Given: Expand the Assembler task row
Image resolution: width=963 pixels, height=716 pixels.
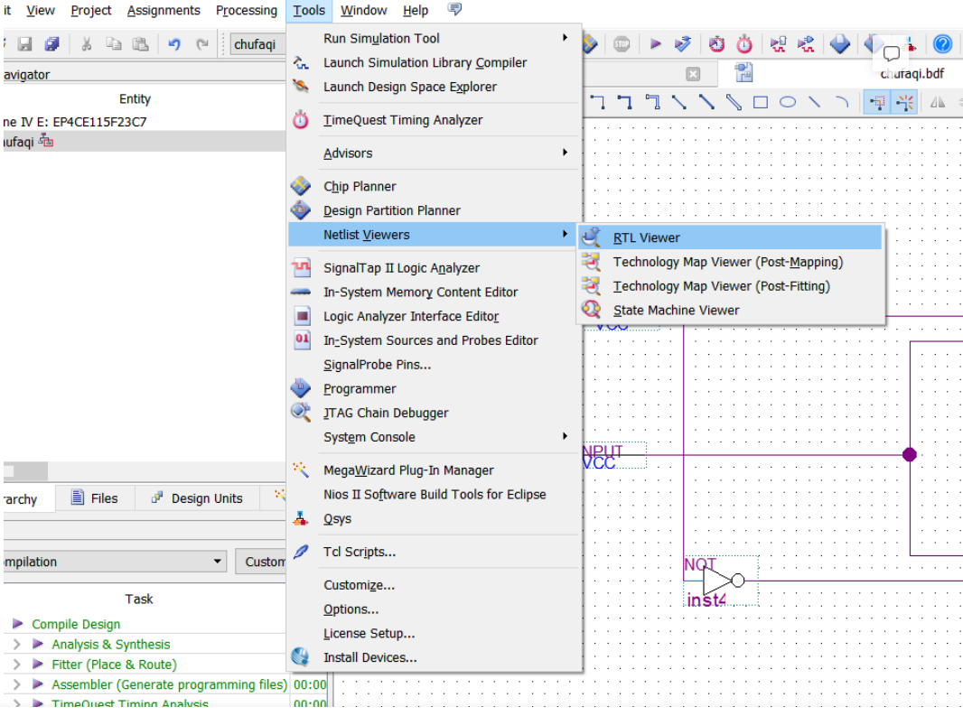Looking at the screenshot, I should [x=17, y=684].
